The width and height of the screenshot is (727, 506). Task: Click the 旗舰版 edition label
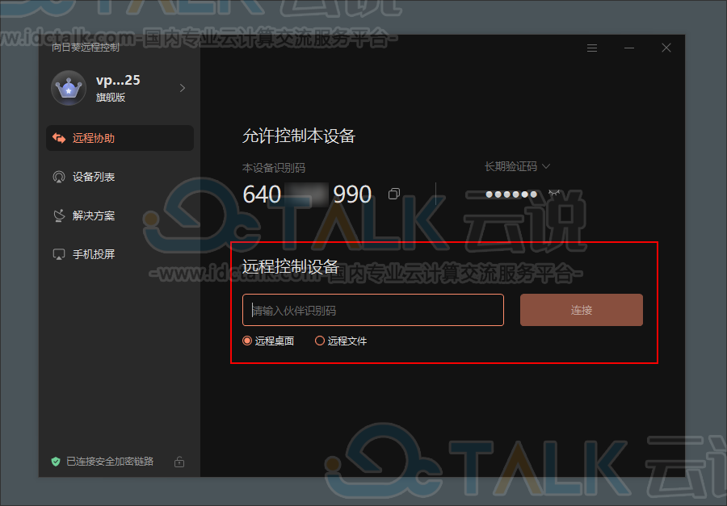(x=111, y=98)
